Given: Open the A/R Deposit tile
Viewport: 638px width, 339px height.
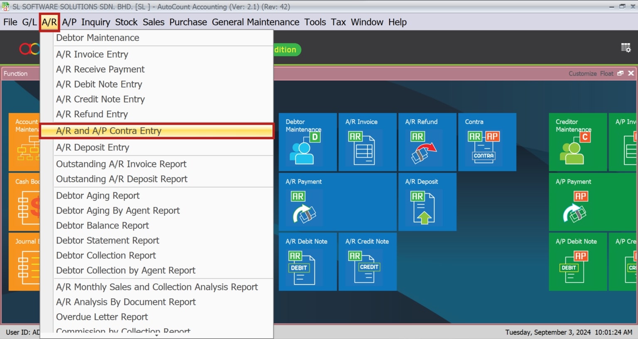Looking at the screenshot, I should pyautogui.click(x=427, y=202).
